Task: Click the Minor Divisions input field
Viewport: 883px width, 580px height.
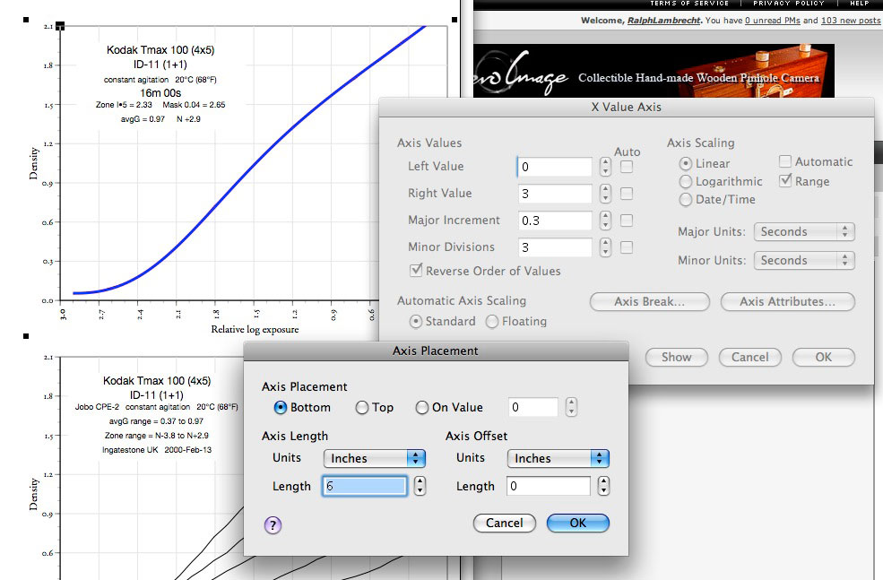Action: tap(555, 247)
